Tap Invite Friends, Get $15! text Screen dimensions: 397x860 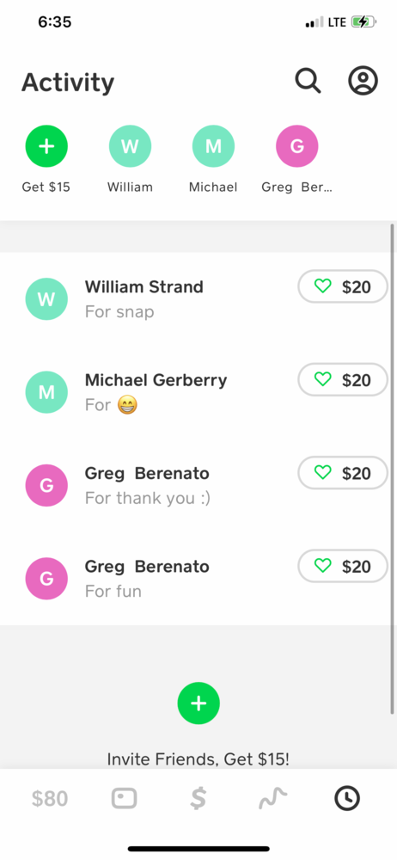[x=198, y=759]
